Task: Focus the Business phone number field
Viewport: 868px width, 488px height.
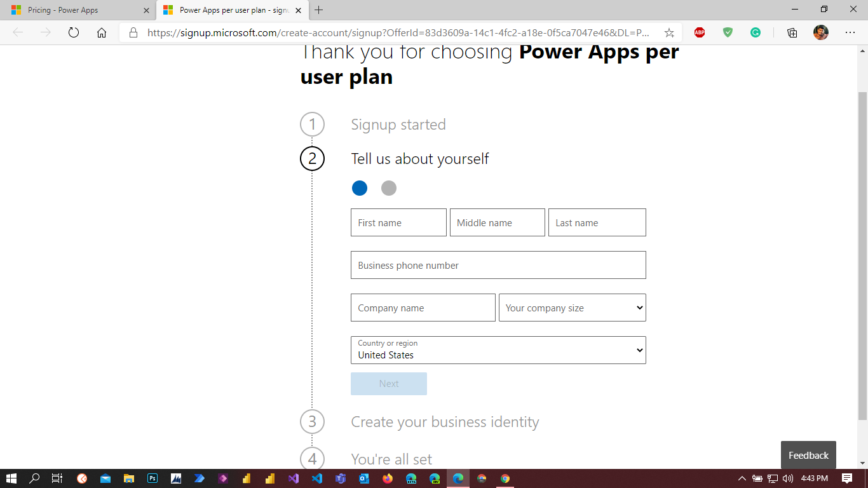Action: pyautogui.click(x=498, y=266)
